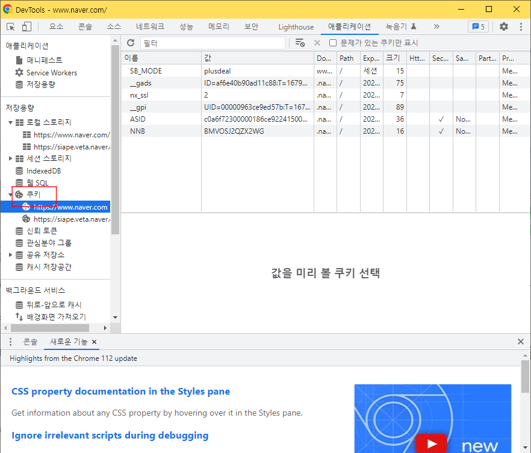Toggle the device toolbar icon

[x=26, y=27]
